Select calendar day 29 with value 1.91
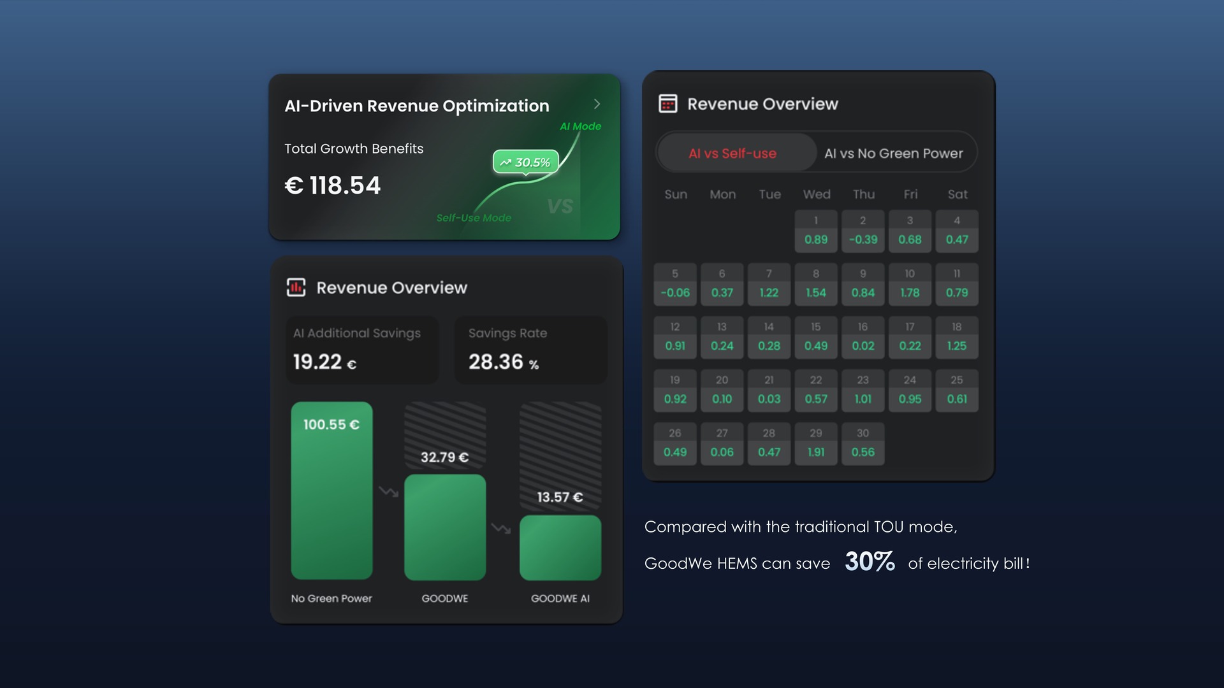The height and width of the screenshot is (688, 1224). pyautogui.click(x=815, y=443)
